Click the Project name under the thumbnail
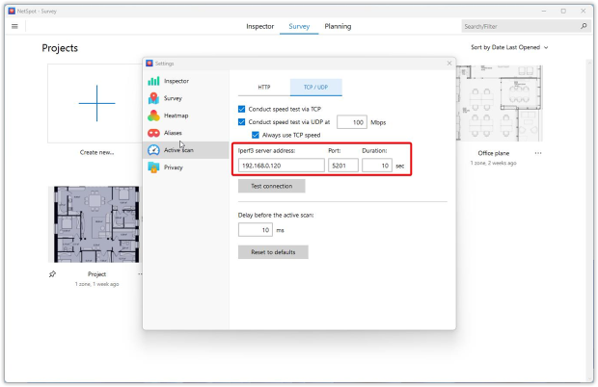The image size is (598, 387). pos(96,274)
